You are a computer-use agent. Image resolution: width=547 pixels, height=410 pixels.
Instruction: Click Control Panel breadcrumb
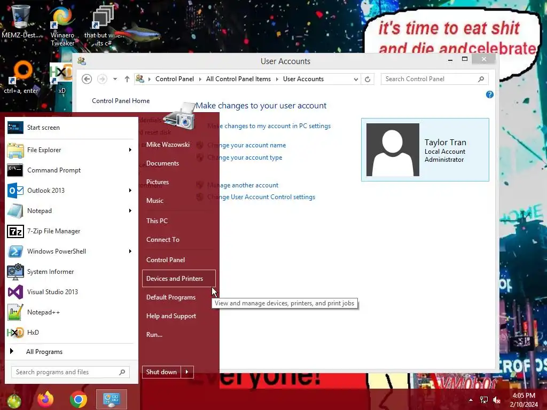click(175, 79)
